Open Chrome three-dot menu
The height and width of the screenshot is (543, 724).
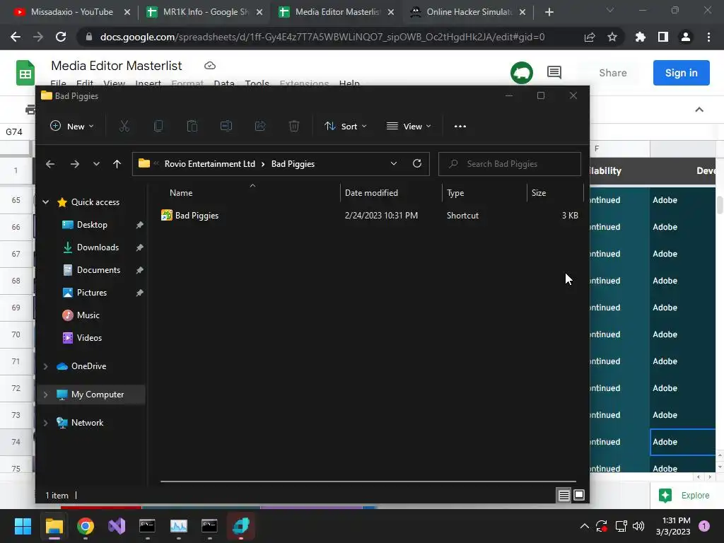click(708, 37)
